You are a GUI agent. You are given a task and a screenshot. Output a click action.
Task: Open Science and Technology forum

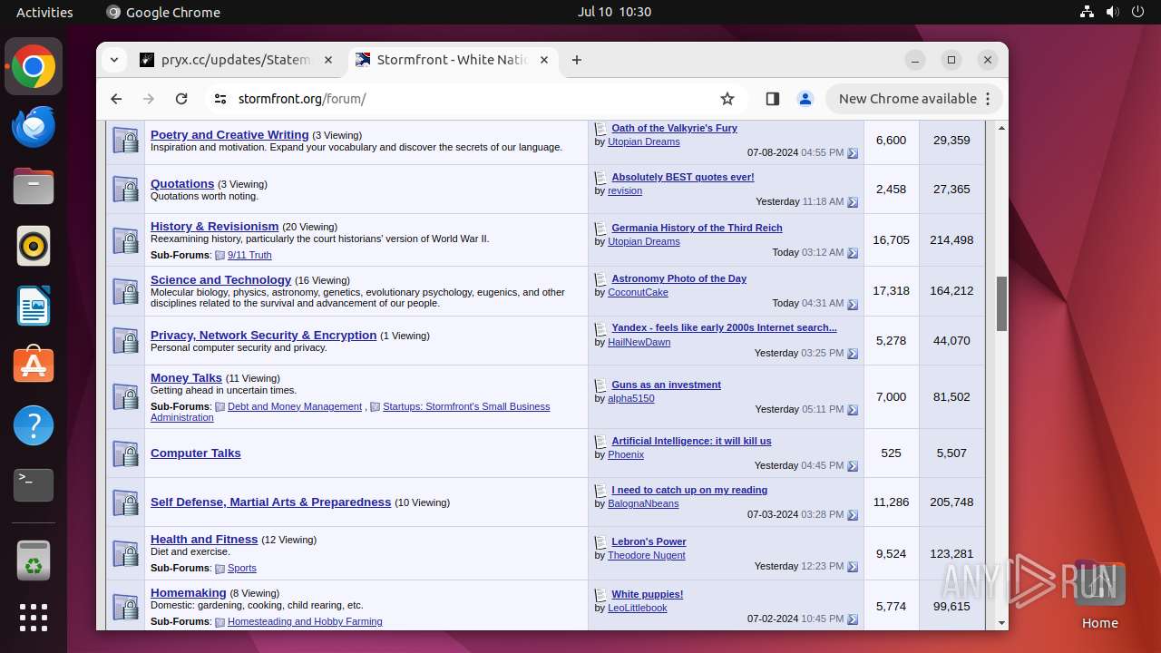[x=220, y=279]
